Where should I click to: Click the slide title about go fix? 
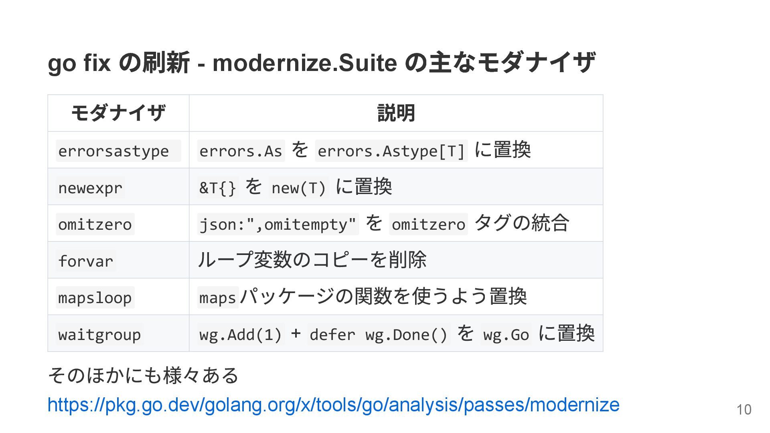point(321,63)
